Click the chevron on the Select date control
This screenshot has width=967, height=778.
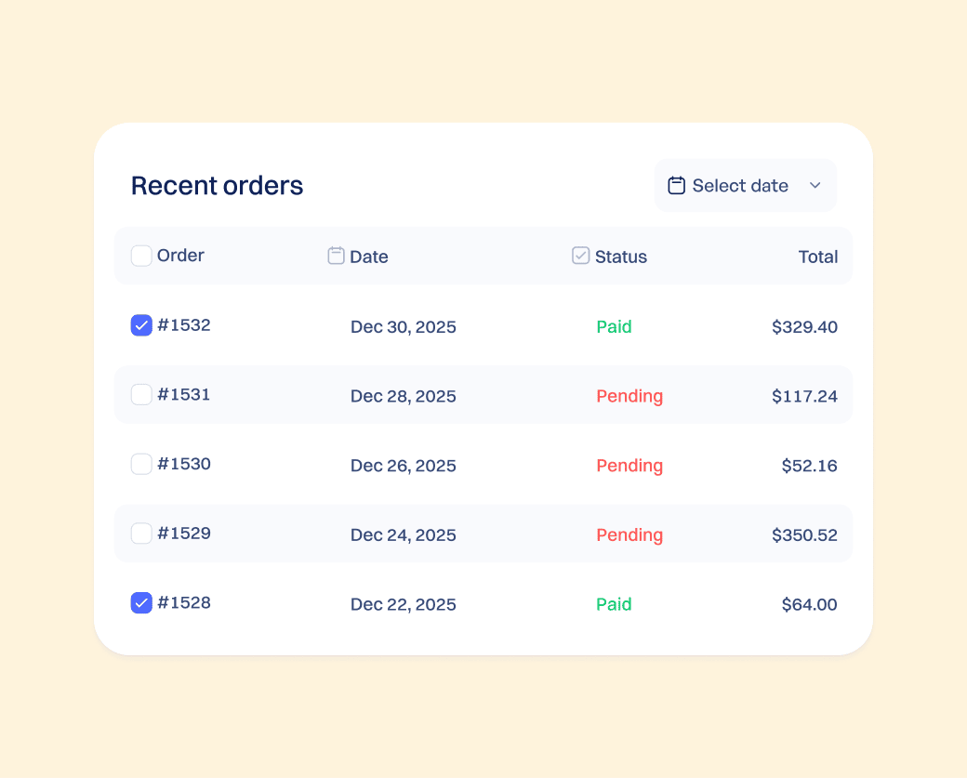(x=815, y=185)
